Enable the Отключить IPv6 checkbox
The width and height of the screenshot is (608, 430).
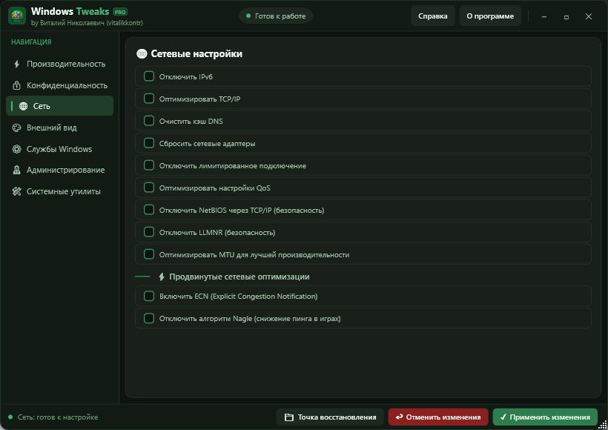[149, 76]
